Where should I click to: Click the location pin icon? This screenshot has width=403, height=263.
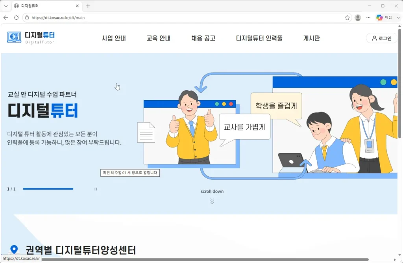coord(14,250)
